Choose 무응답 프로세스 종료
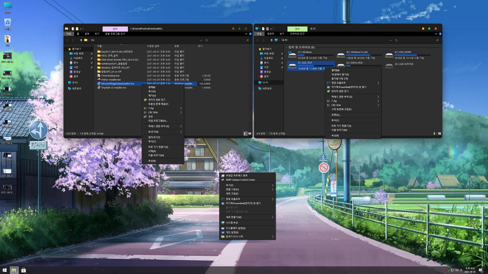The image size is (488, 274). point(247,175)
